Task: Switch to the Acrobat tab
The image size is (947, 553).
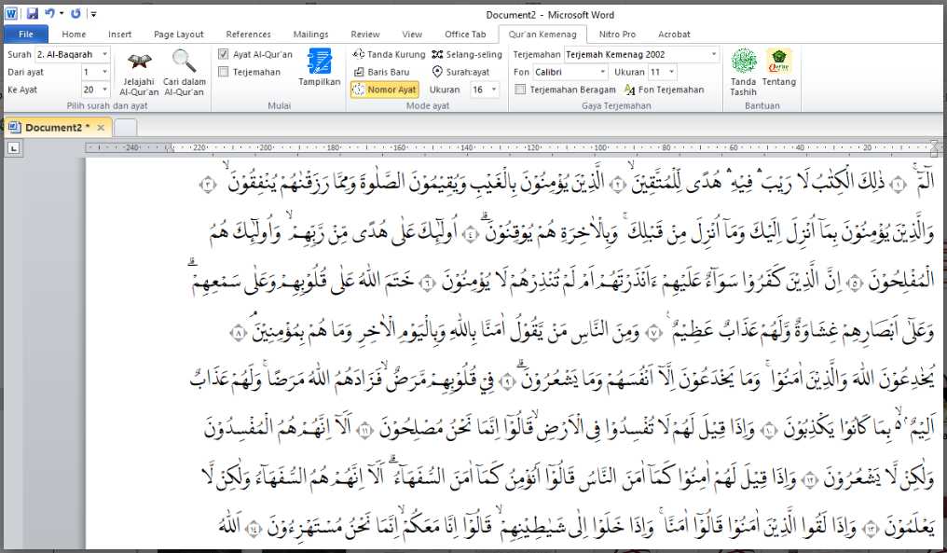Action: tap(674, 35)
